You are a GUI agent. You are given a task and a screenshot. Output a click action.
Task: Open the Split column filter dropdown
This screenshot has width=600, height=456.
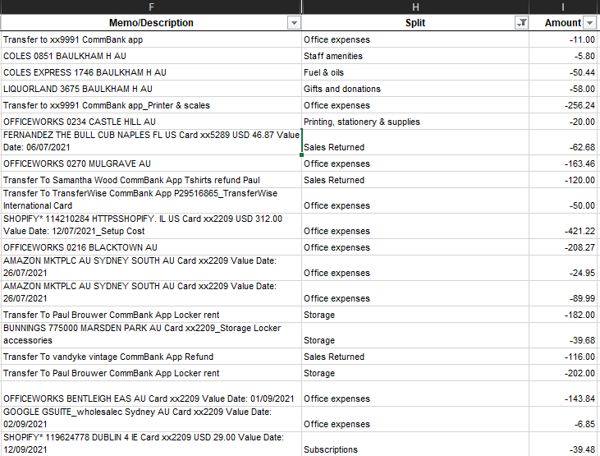[x=521, y=23]
